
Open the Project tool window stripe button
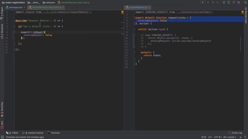coord(2,13)
